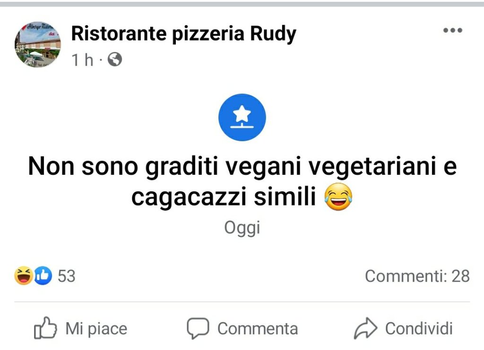Toggle the 'Mi piace' like label
Screen dimensions: 484x350
(96, 329)
